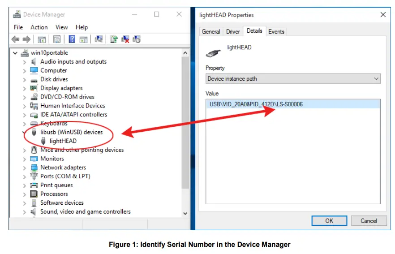Open the File menu in Device Manager
This screenshot has width=395, height=254.
pos(18,27)
